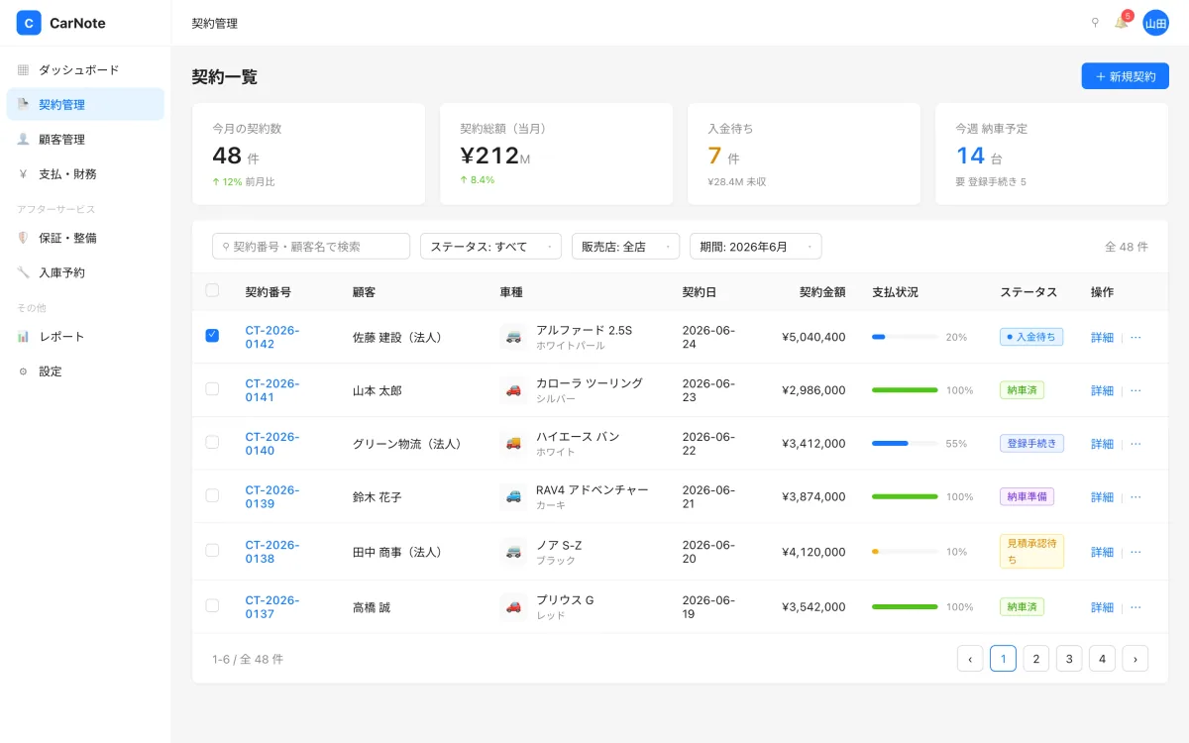Click the プリウス G vehicle icon
1189x743 pixels.
click(513, 606)
